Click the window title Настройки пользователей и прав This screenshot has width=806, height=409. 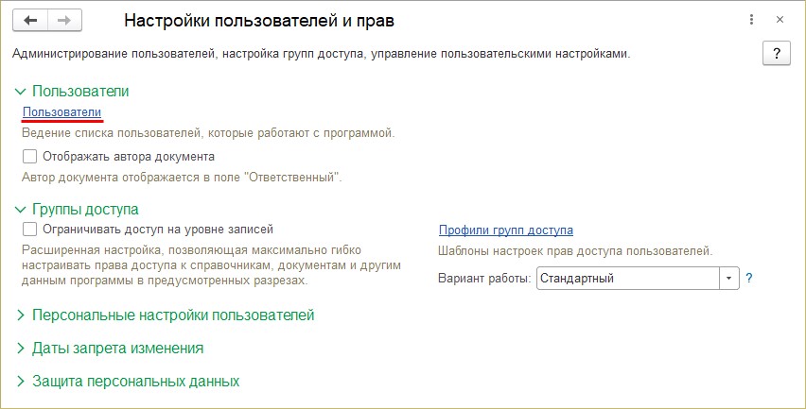(x=259, y=21)
